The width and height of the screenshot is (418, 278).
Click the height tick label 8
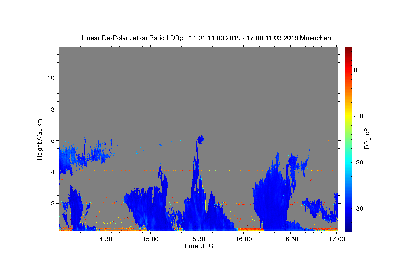point(52,109)
